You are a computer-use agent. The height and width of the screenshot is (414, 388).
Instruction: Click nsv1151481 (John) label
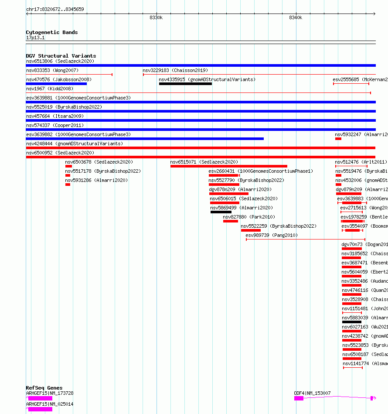(365, 309)
